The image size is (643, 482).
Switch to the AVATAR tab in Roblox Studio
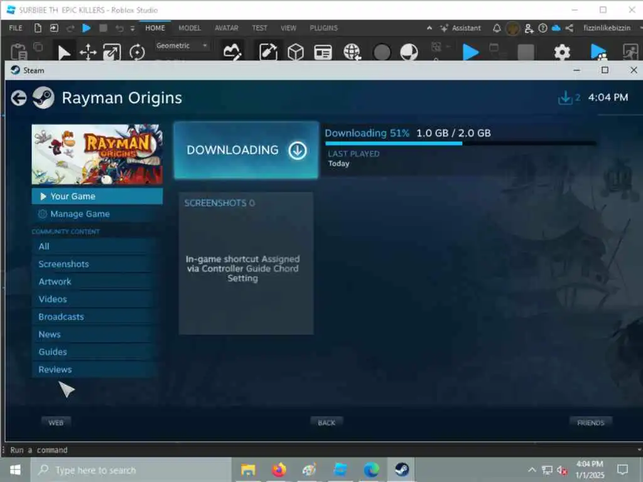click(x=226, y=28)
